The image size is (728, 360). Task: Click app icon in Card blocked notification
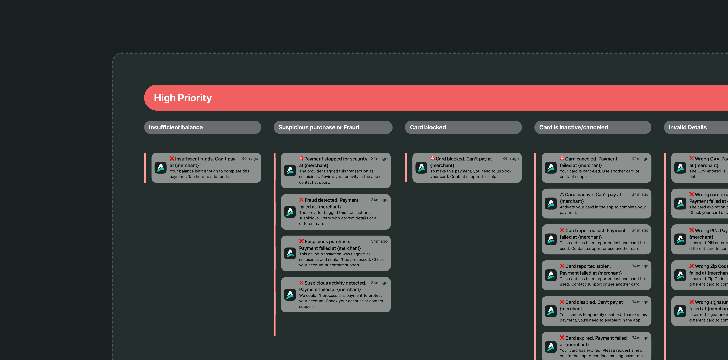pos(421,168)
